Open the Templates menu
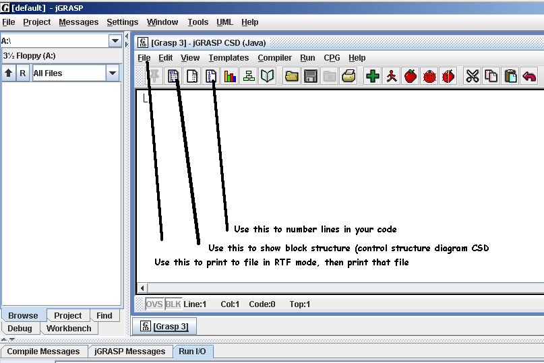Image resolution: width=544 pixels, height=363 pixels. coord(229,58)
